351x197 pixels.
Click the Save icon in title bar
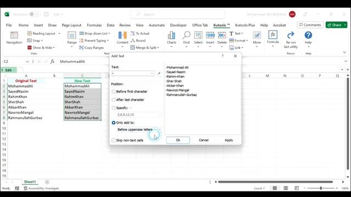click(x=46, y=14)
